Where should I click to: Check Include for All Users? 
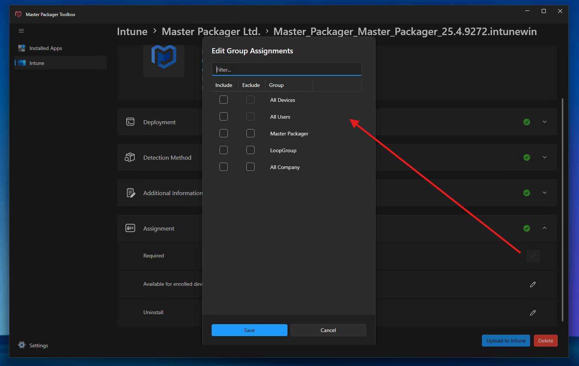point(224,116)
